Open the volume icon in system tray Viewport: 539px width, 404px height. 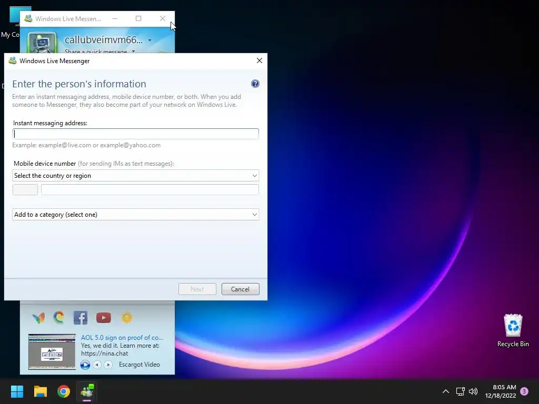tap(473, 391)
